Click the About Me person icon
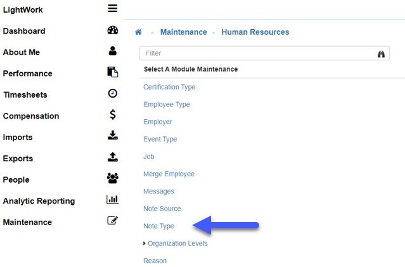Image resolution: width=405 pixels, height=267 pixels. (x=112, y=51)
